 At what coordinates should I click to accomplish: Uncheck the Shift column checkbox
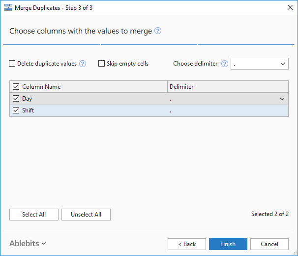(16, 110)
